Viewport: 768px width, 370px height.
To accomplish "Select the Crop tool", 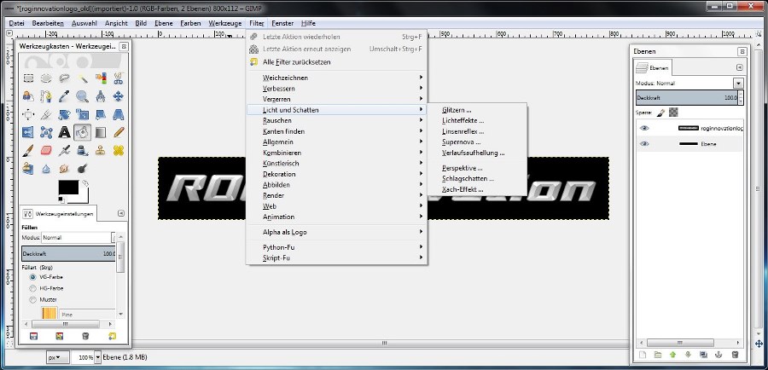I will [x=46, y=114].
